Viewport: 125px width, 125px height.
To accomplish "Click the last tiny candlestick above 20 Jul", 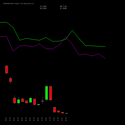I will point(66,113).
